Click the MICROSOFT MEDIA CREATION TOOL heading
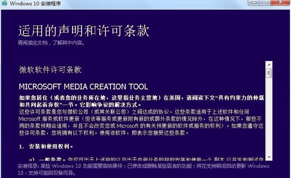 pos(83,87)
